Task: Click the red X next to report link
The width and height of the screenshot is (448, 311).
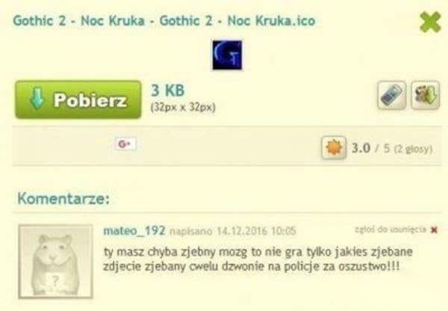Action: coord(434,230)
